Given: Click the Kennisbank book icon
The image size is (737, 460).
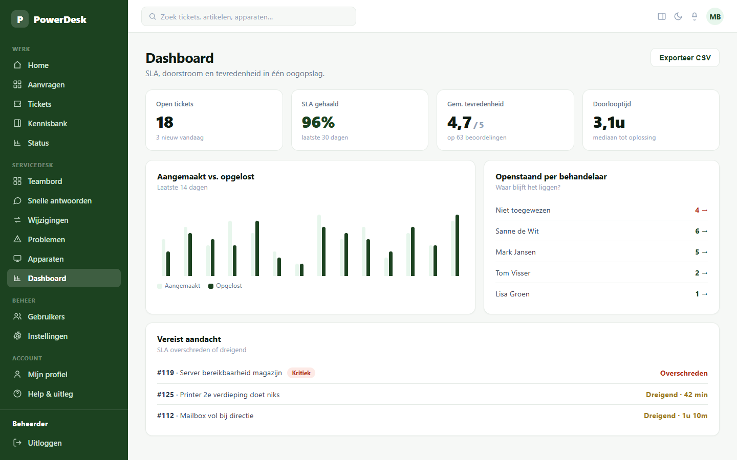Looking at the screenshot, I should click(x=17, y=123).
